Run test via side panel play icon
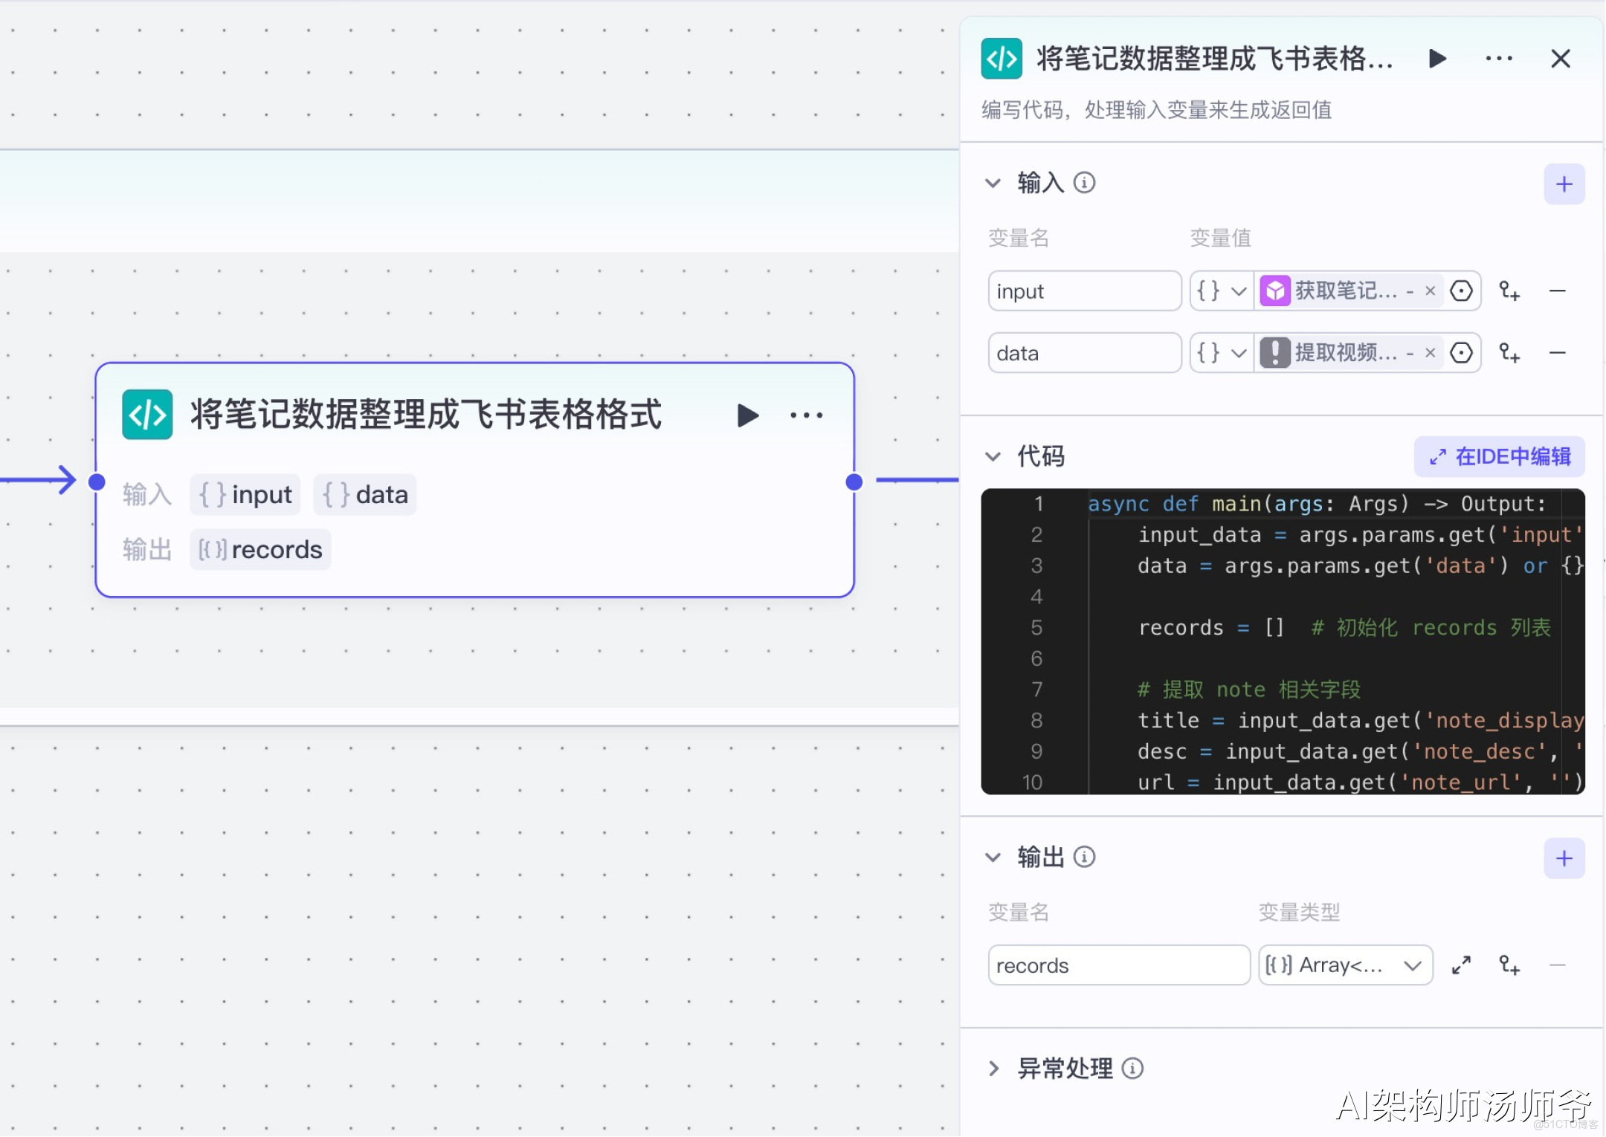Image resolution: width=1606 pixels, height=1137 pixels. (x=1437, y=59)
